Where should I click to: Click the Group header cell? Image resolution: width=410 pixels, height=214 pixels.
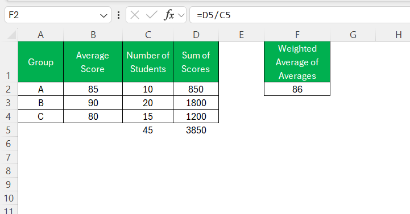(40, 62)
